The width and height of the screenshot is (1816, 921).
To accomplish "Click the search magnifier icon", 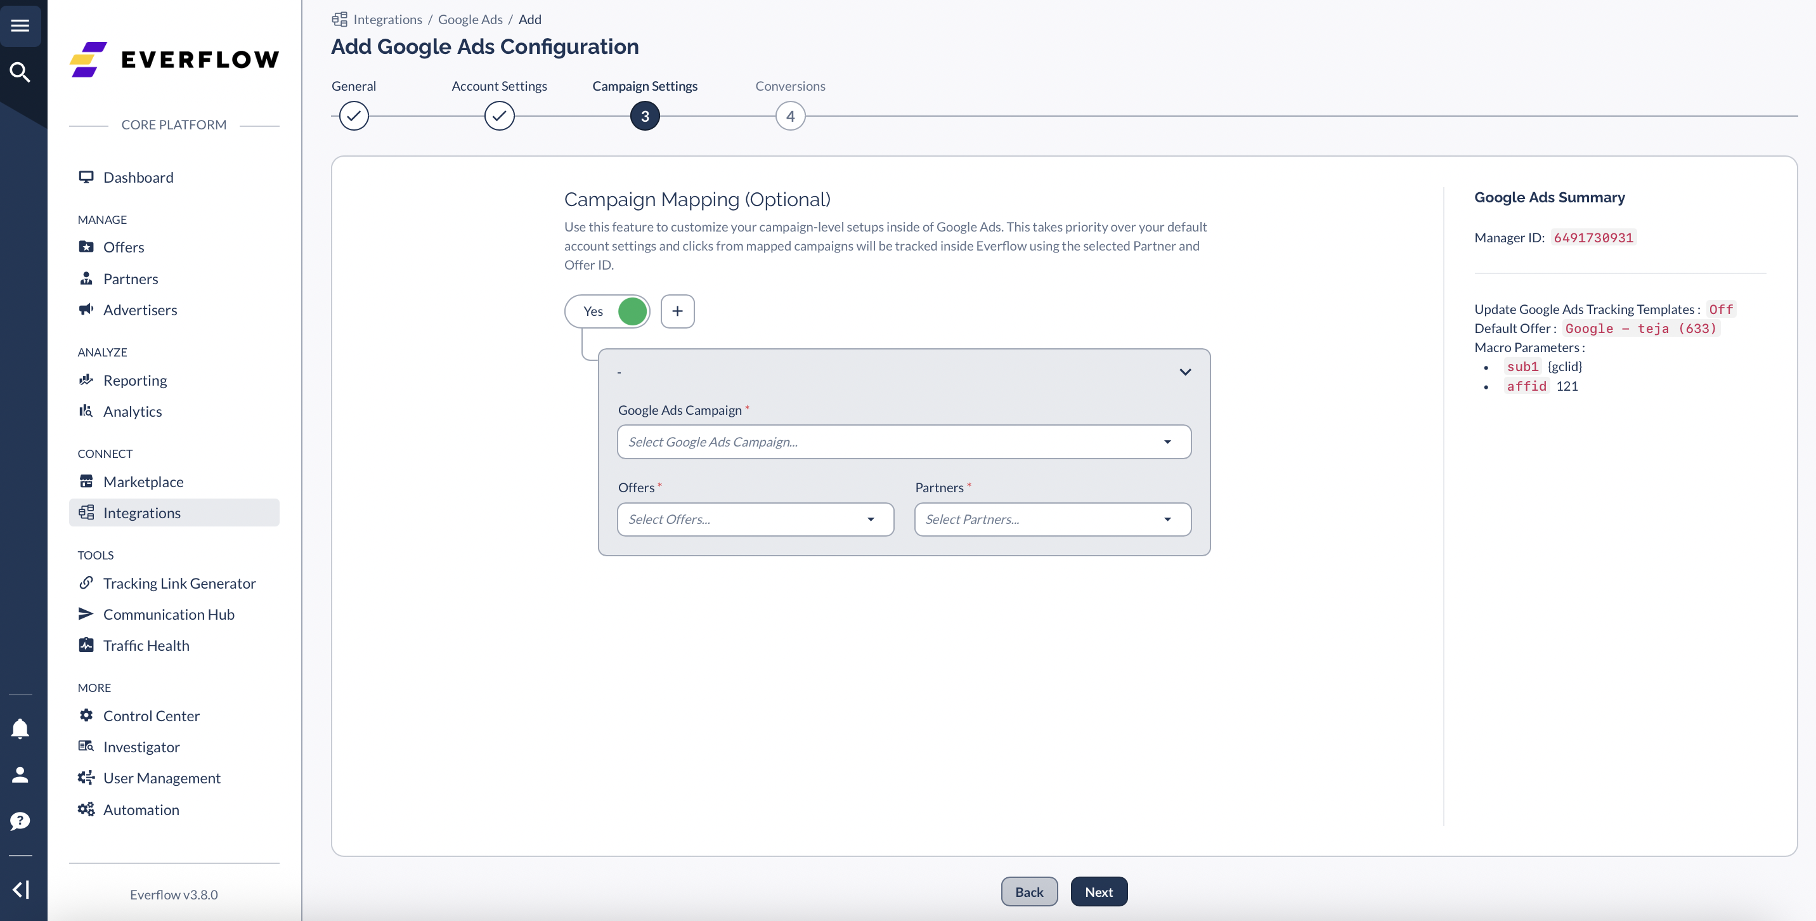I will [20, 72].
